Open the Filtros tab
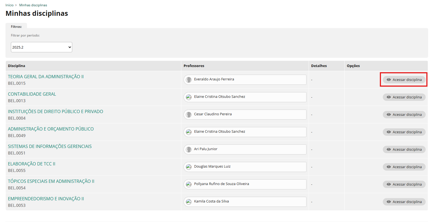Screen dimensions: 433x224 tap(16, 27)
